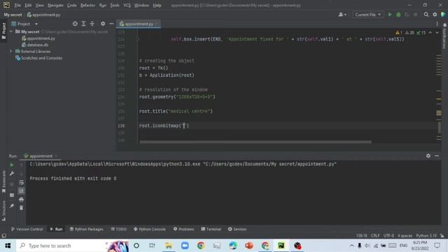The width and height of the screenshot is (448, 252).
Task: Go to next highlighted error arrow
Action: [x=437, y=33]
